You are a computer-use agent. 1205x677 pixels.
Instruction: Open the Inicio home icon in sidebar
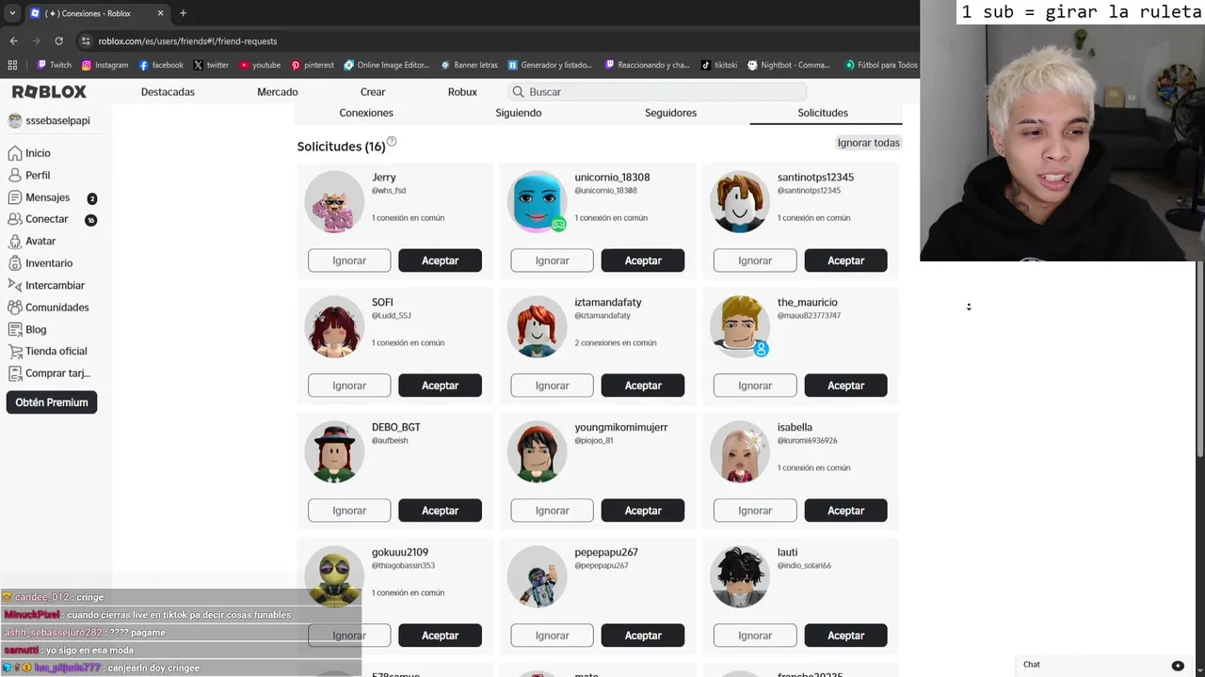(x=14, y=153)
